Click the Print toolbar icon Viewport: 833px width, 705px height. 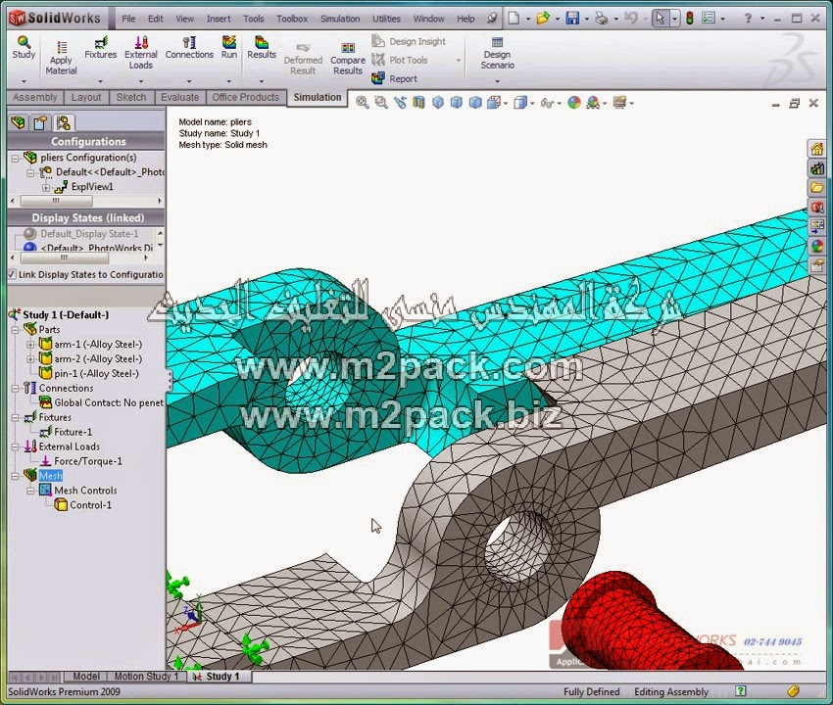pos(602,19)
